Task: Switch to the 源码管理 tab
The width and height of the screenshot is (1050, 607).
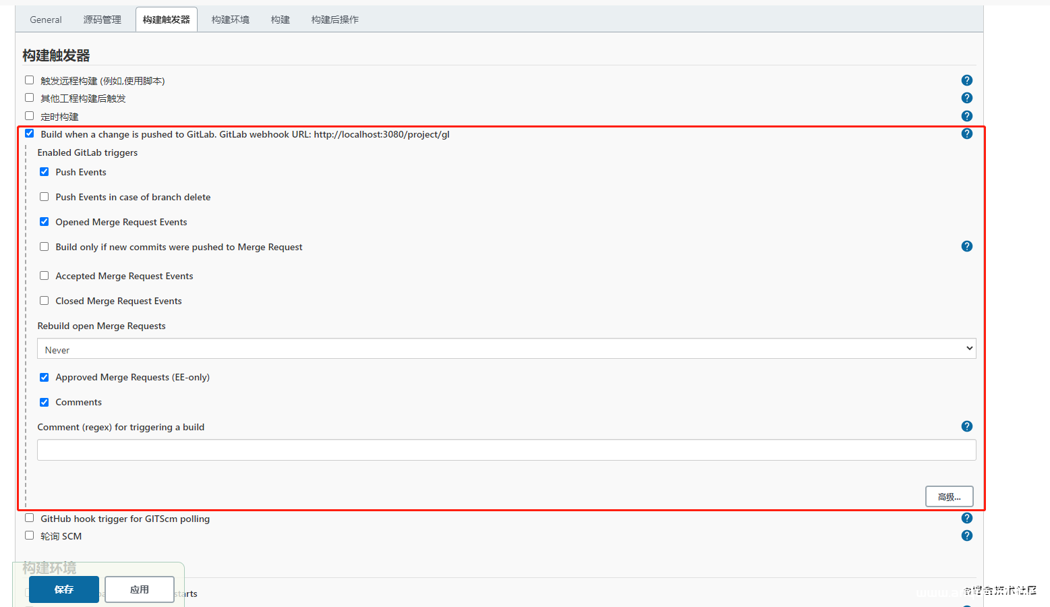Action: (102, 19)
